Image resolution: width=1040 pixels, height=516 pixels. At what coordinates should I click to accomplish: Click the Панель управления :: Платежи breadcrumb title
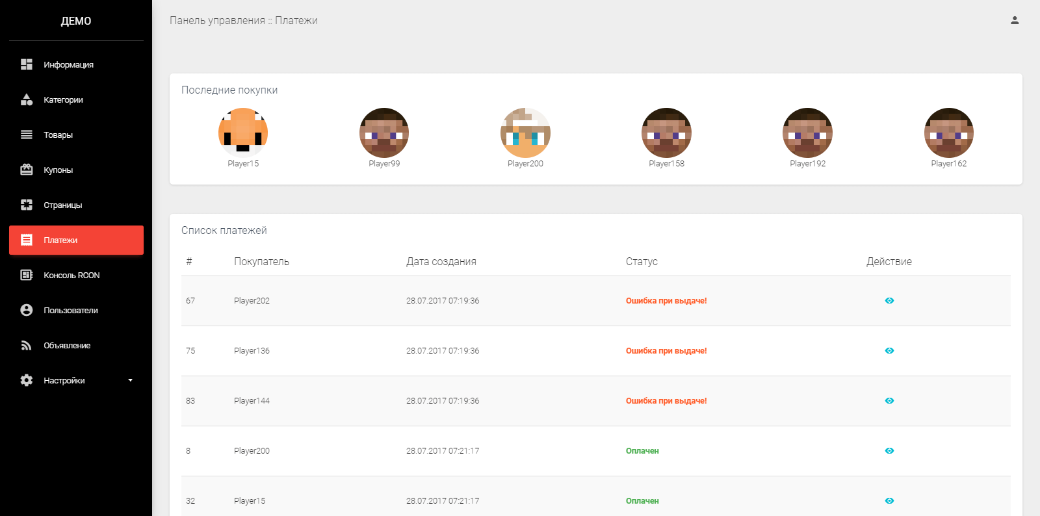(x=244, y=20)
